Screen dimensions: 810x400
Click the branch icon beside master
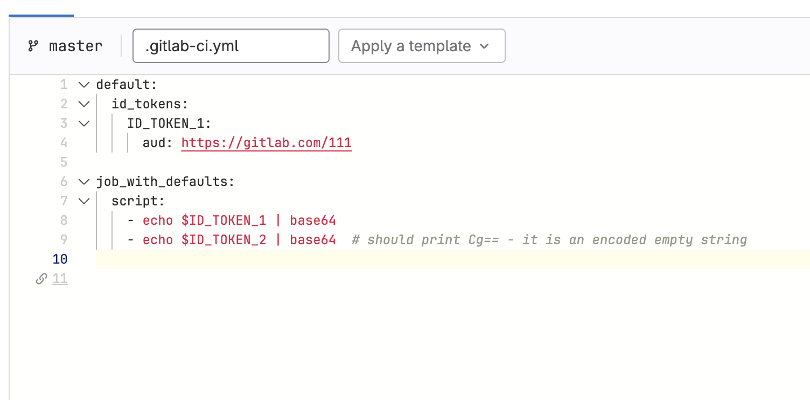coord(33,46)
